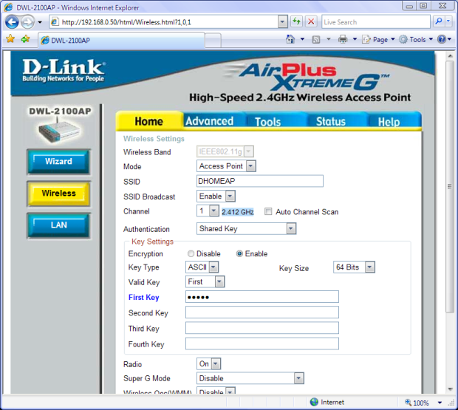Click the SSID field DHOMEAP
Image resolution: width=458 pixels, height=410 pixels.
(260, 181)
